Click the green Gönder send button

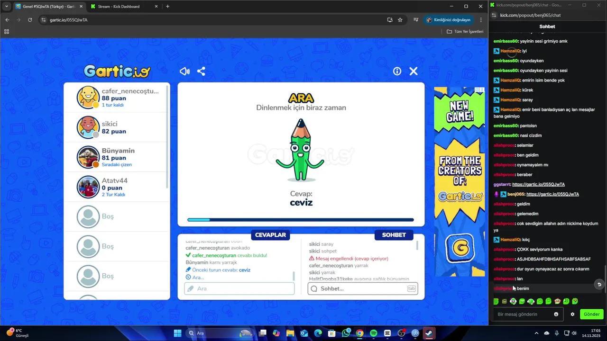point(591,314)
